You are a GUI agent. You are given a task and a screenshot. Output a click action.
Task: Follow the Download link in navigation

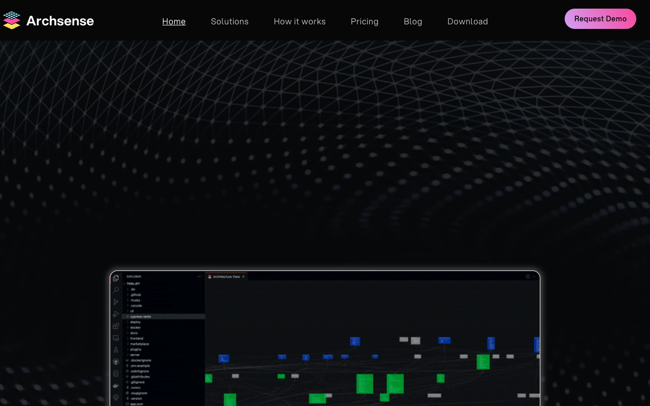click(x=467, y=21)
